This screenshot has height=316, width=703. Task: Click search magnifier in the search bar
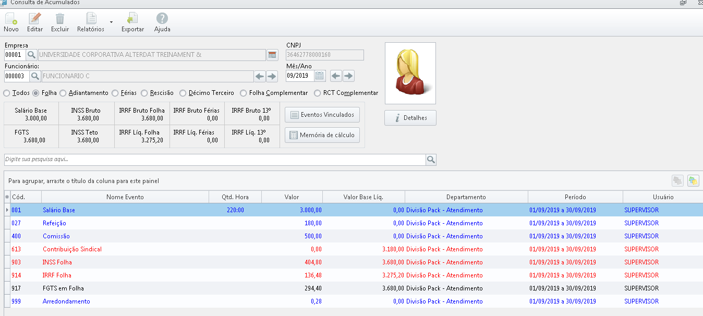[x=431, y=160]
